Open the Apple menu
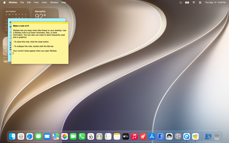Viewport: 229px width, 143px height. click(4, 2)
